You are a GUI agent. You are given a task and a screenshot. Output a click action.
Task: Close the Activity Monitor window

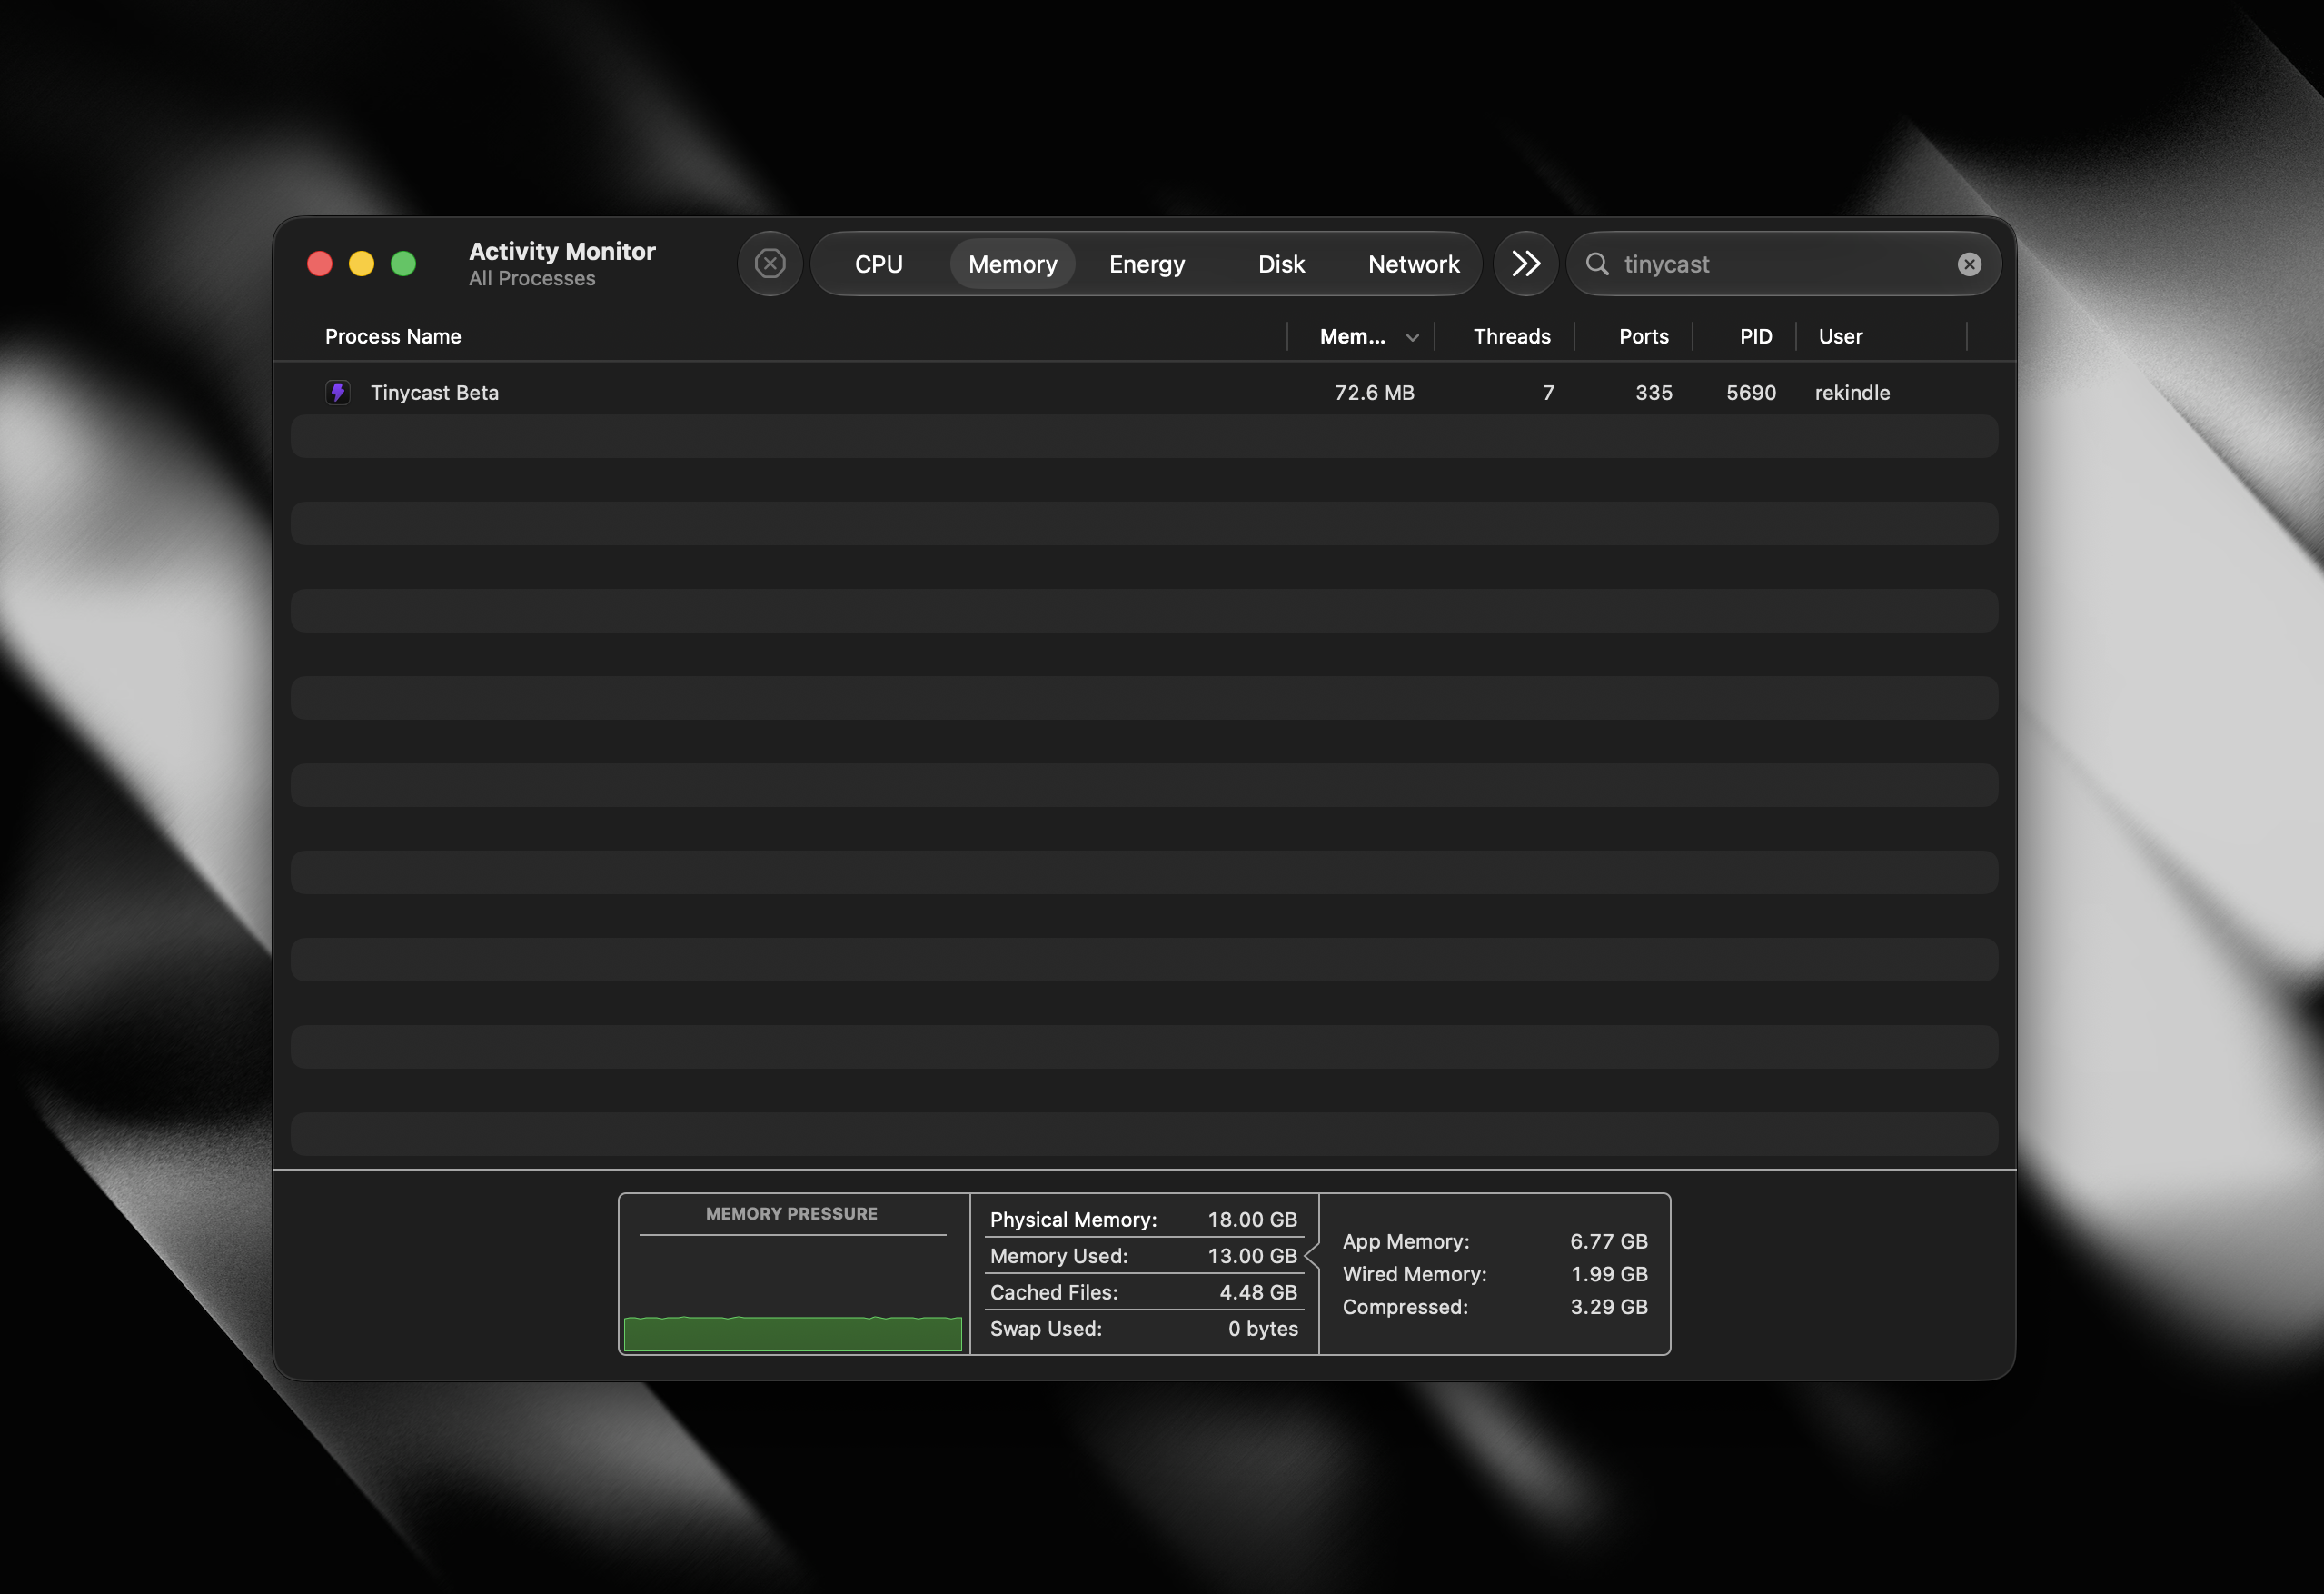[320, 263]
